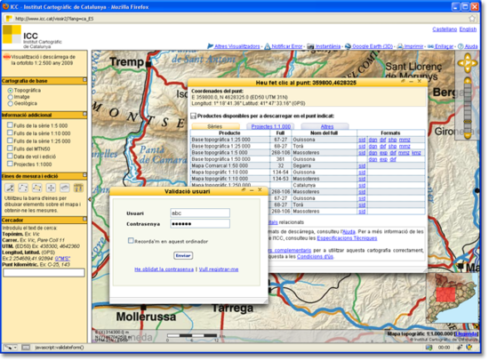Click the Instantània camera icon
The image size is (489, 361).
click(310, 46)
